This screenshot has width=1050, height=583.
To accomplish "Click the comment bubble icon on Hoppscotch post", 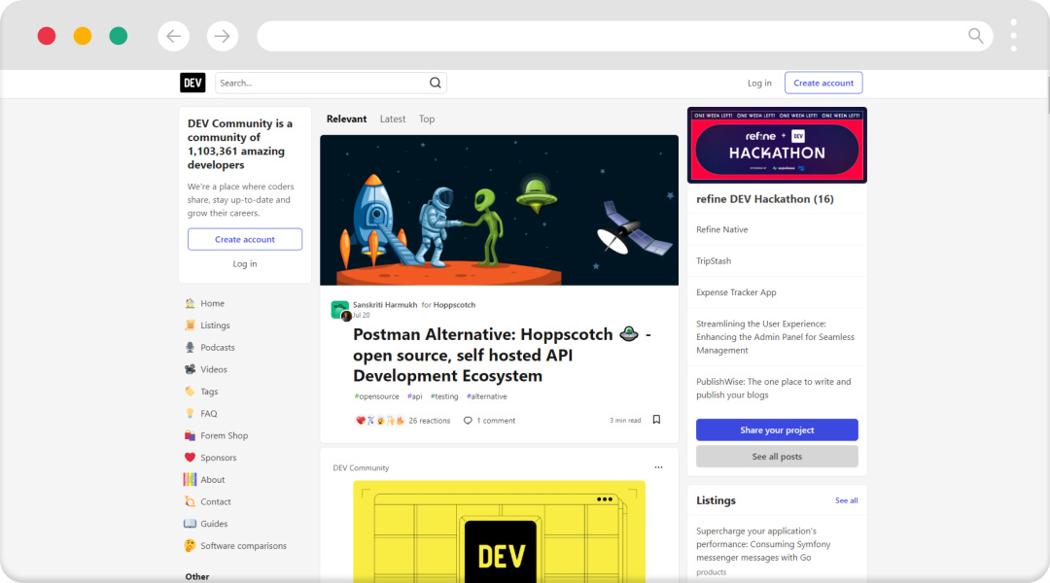I will pos(468,421).
